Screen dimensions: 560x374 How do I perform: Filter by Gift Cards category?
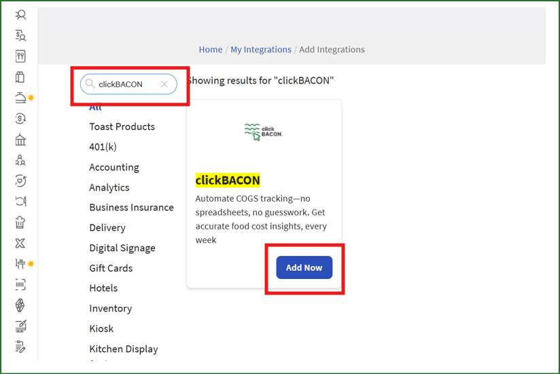[111, 268]
